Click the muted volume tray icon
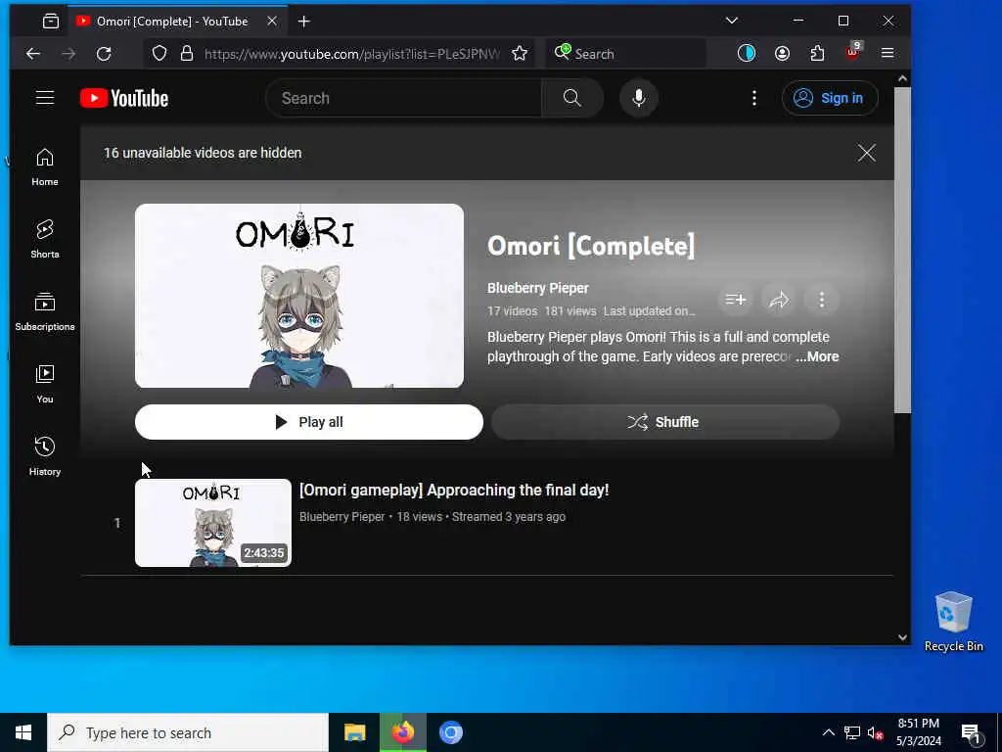The width and height of the screenshot is (1002, 752). point(875,732)
